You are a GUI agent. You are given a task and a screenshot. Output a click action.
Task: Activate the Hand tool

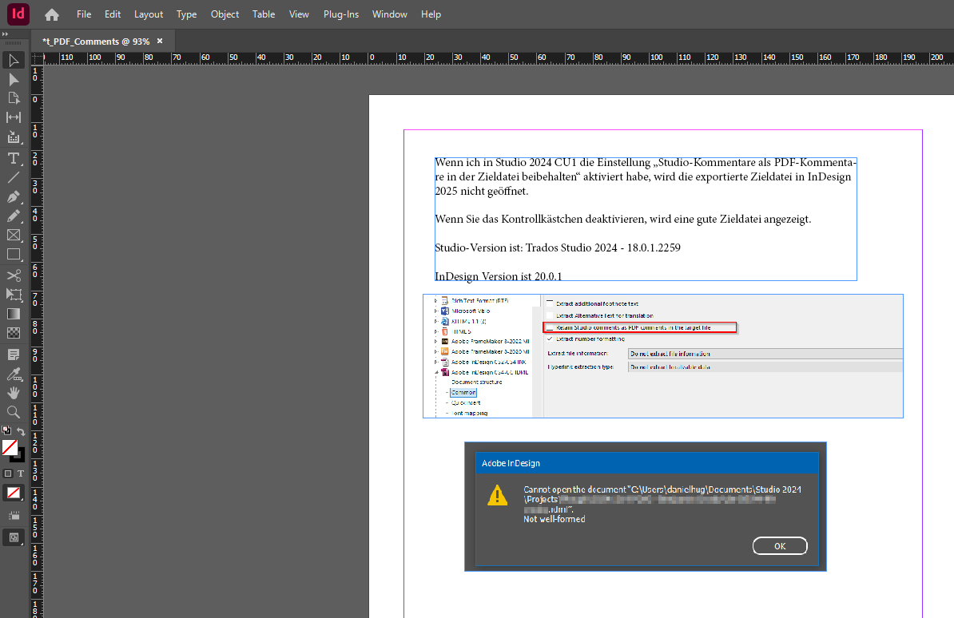click(x=14, y=393)
